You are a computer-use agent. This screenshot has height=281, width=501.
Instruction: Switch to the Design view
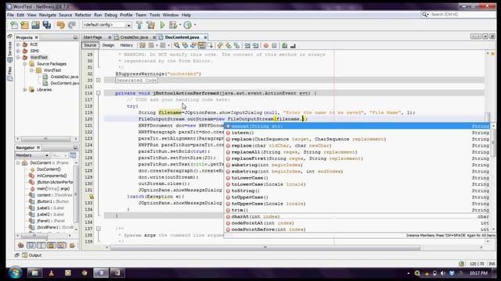108,45
